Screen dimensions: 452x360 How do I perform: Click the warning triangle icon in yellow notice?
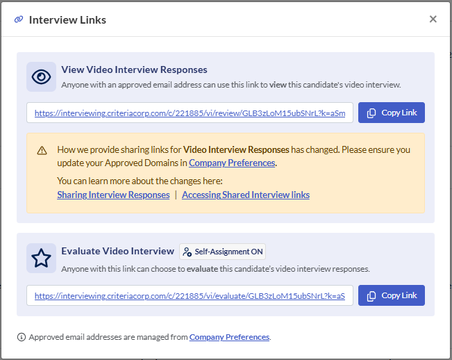click(x=42, y=150)
